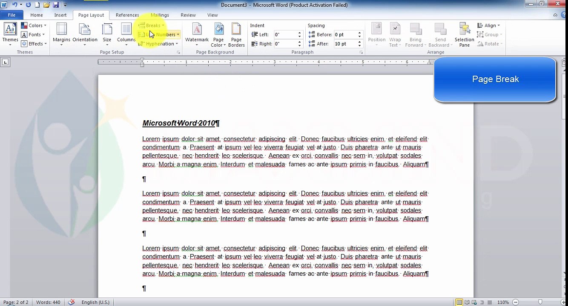Open the Columns layout menu
This screenshot has height=306, width=568.
(x=126, y=34)
